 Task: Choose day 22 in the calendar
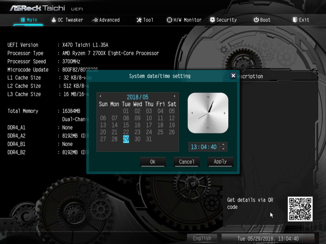click(x=126, y=132)
